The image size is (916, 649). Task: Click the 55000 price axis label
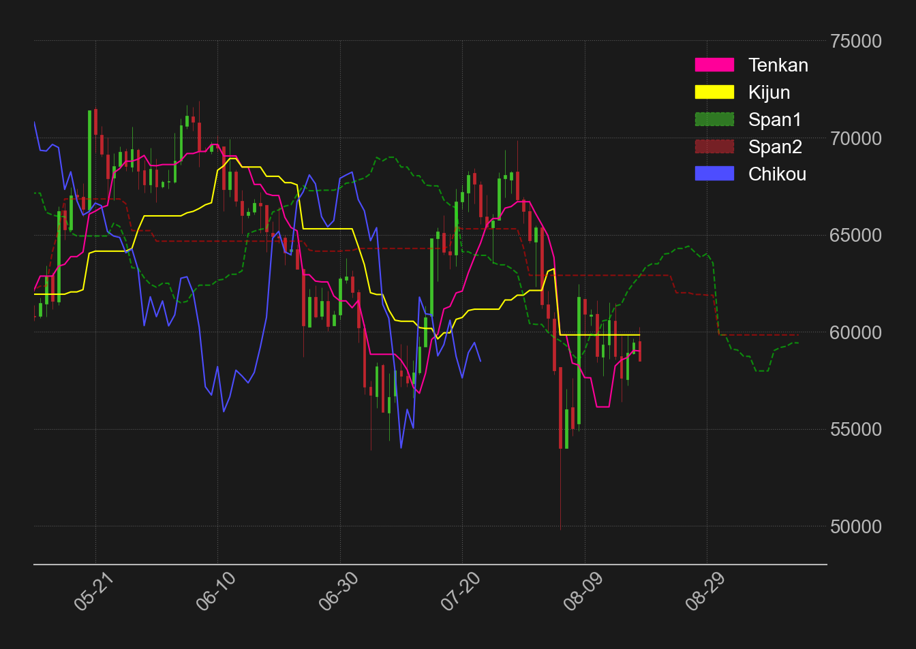click(856, 430)
